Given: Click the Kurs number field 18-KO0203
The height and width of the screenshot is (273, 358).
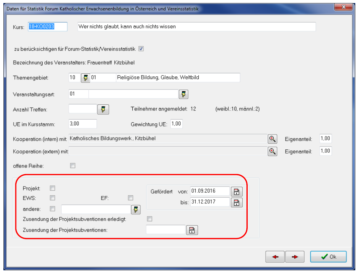Looking at the screenshot, I should click(x=48, y=27).
